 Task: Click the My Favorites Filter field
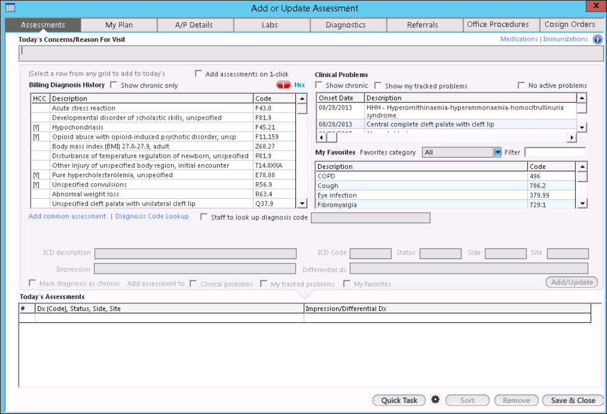point(555,152)
